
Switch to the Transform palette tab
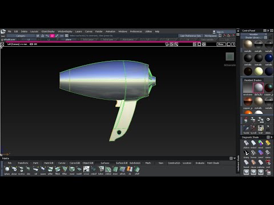pos(23,163)
